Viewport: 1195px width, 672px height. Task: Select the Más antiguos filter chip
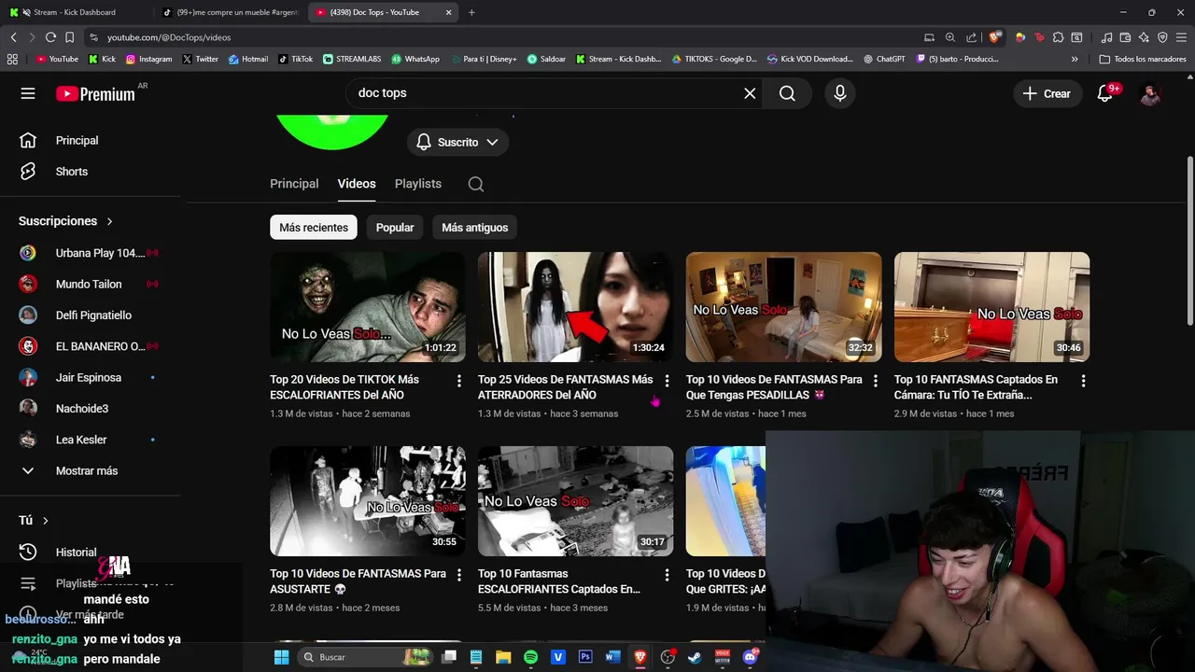(x=475, y=228)
